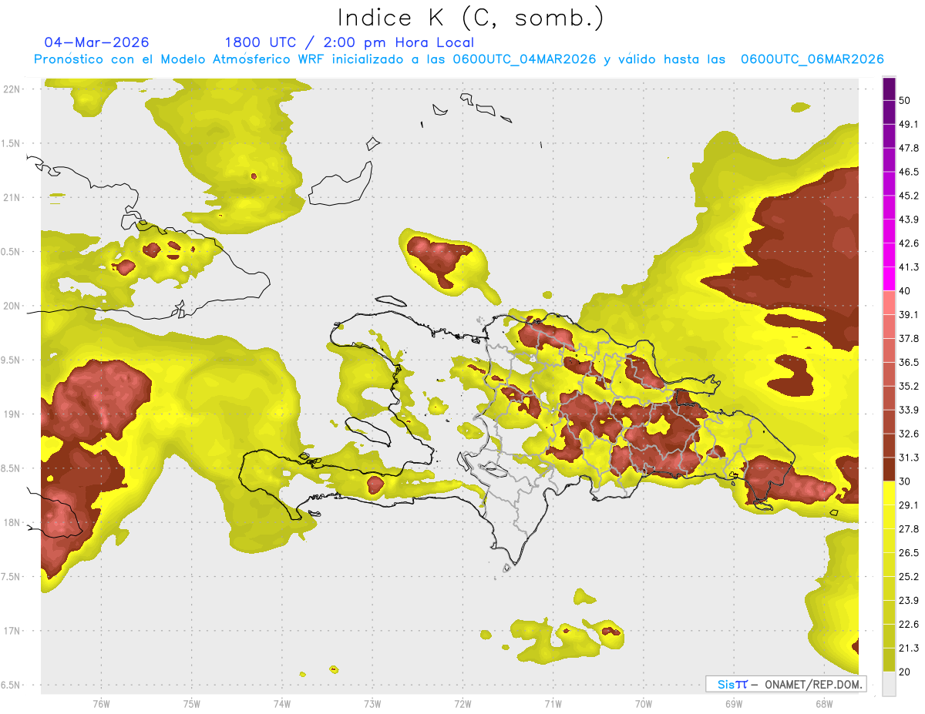Click the colorbar value "27.8"
This screenshot has width=925, height=714.
click(x=909, y=529)
